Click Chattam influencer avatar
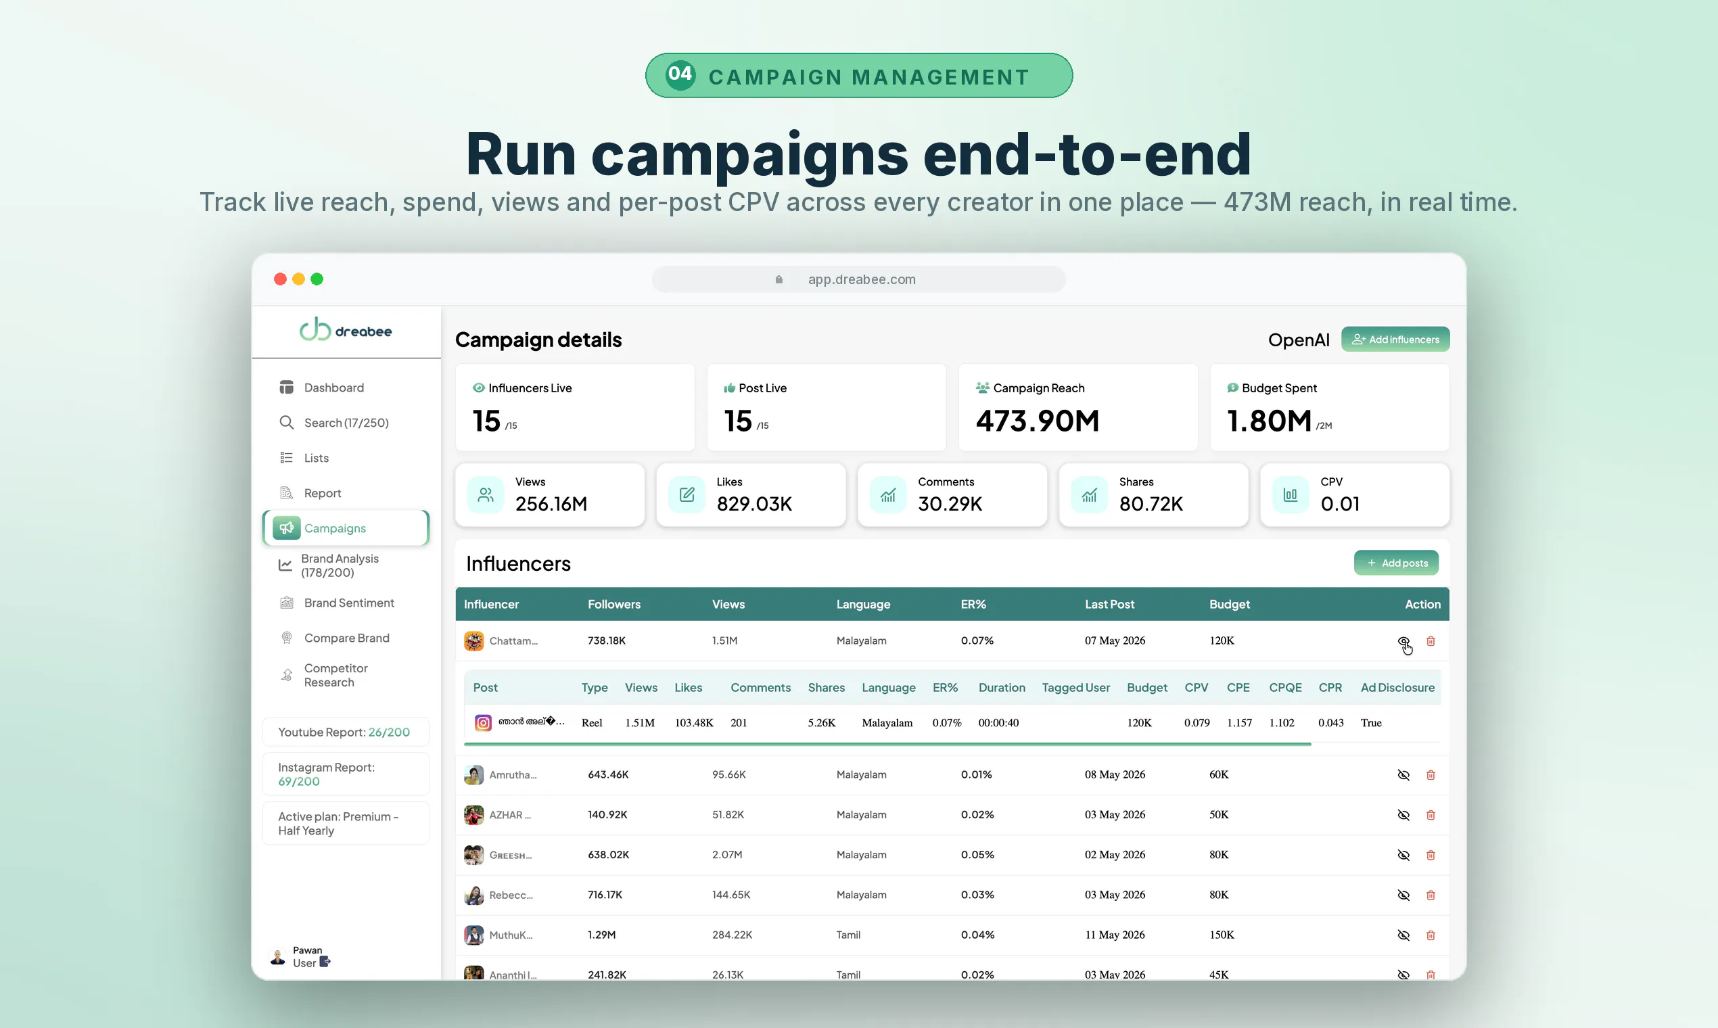This screenshot has height=1028, width=1718. click(474, 640)
